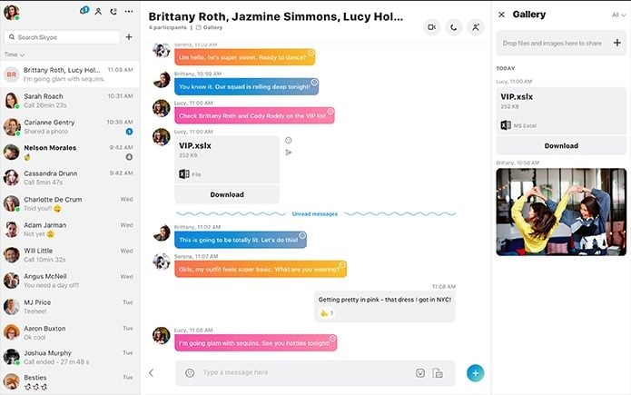
Task: Open the Besties group conversation
Action: pyautogui.click(x=70, y=382)
